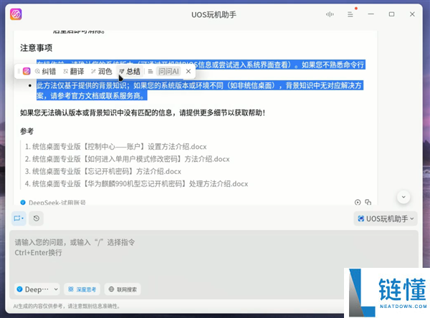Click the 总结 option in floating toolbar
The height and width of the screenshot is (318, 430).
(x=130, y=72)
